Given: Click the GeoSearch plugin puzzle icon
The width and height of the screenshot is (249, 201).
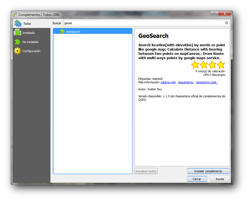Looking at the screenshot, I should [x=63, y=31].
